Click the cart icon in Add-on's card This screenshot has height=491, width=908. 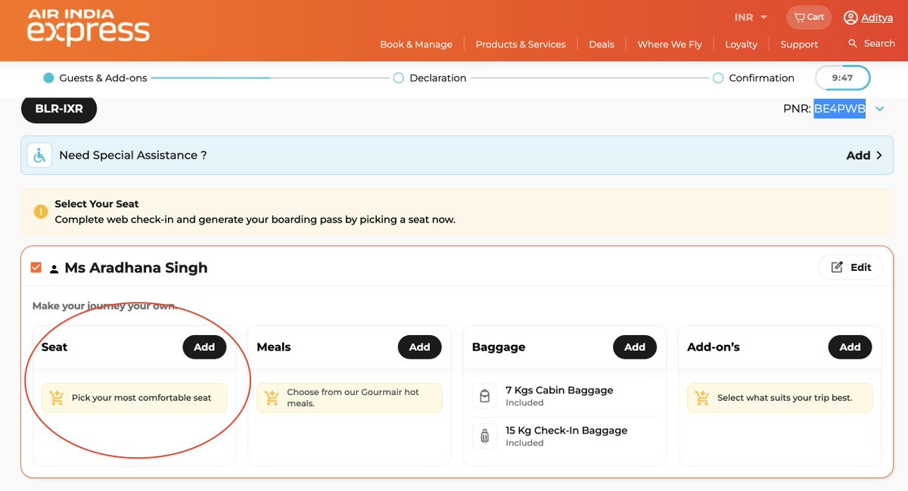pos(702,398)
